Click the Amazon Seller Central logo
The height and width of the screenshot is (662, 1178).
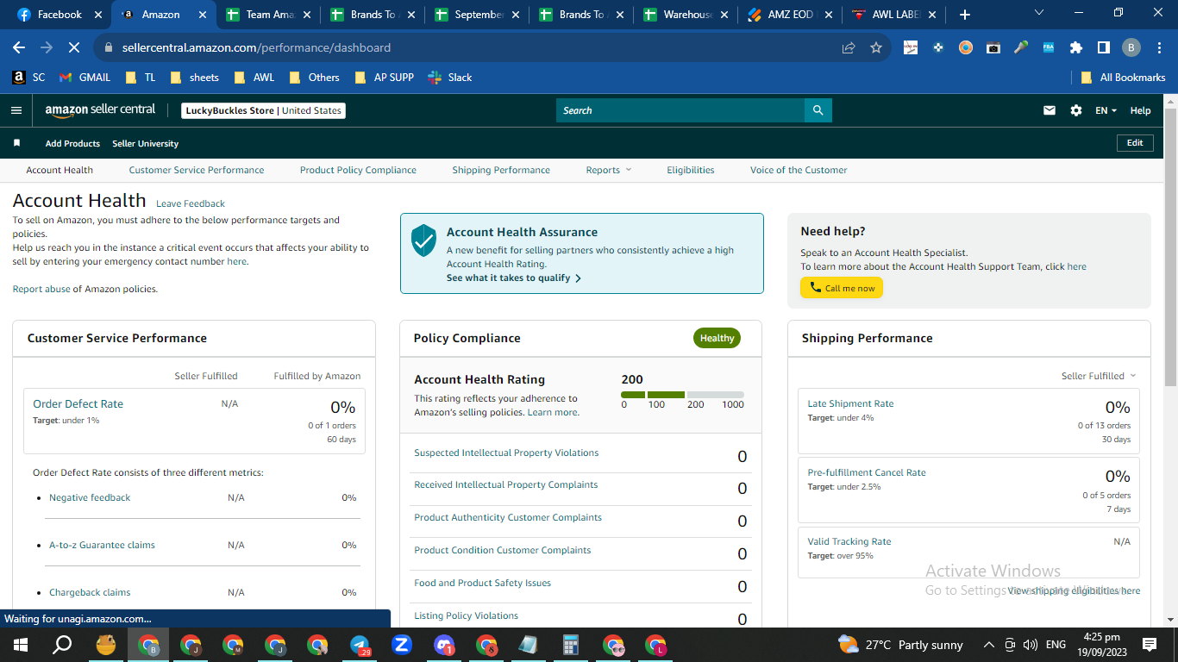tap(100, 110)
